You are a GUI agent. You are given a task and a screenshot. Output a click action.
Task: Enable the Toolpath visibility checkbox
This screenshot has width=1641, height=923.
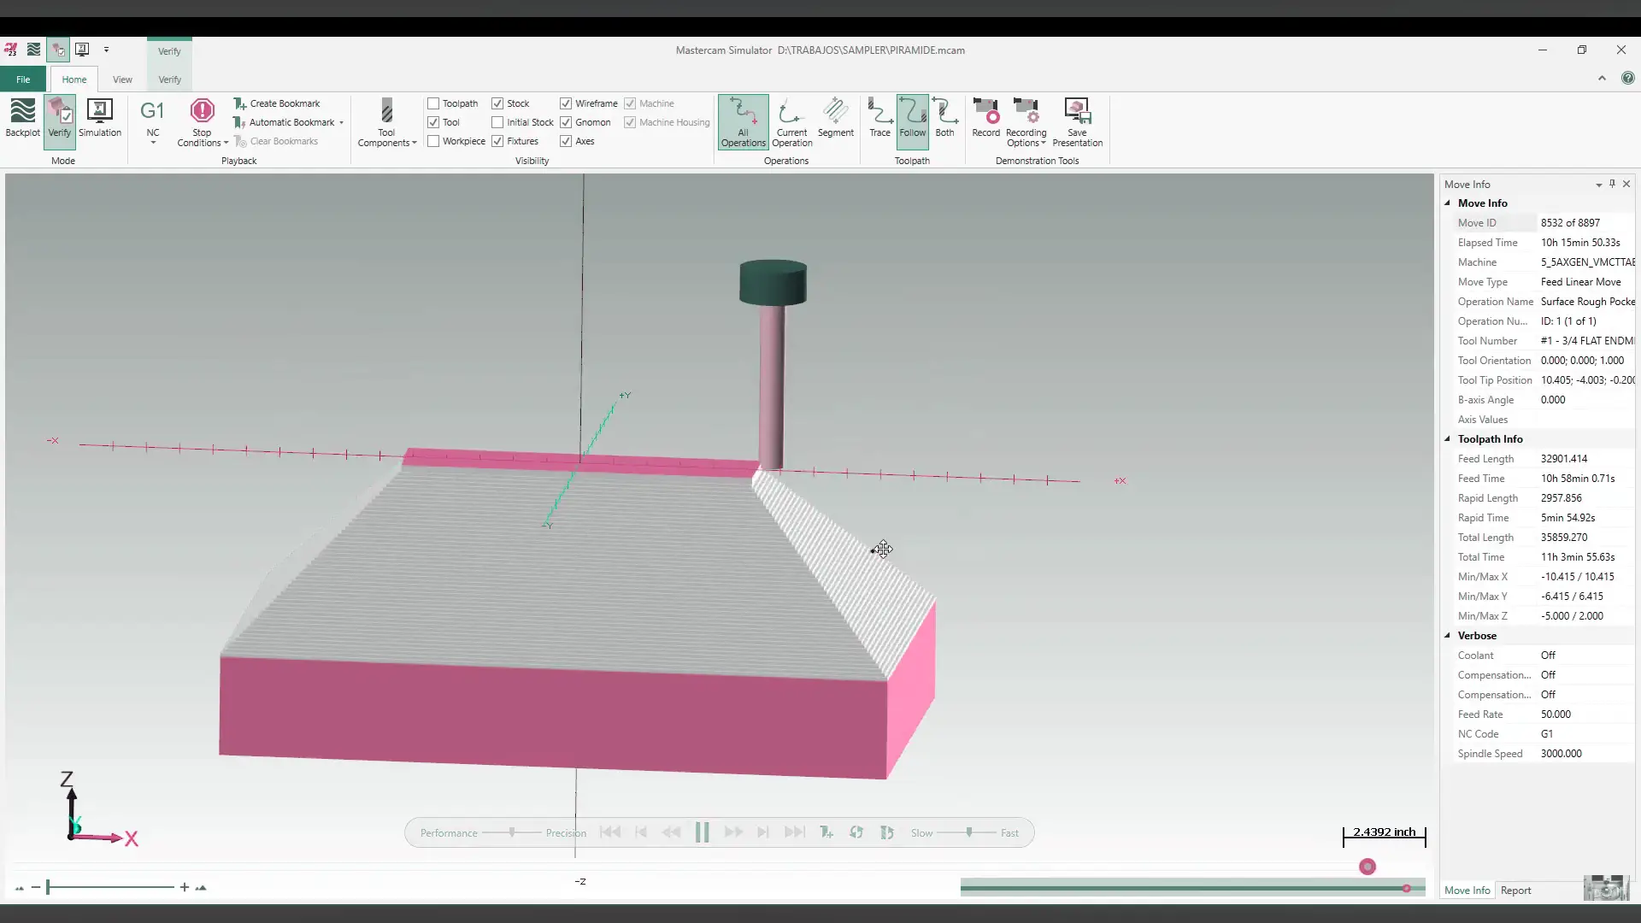(433, 103)
